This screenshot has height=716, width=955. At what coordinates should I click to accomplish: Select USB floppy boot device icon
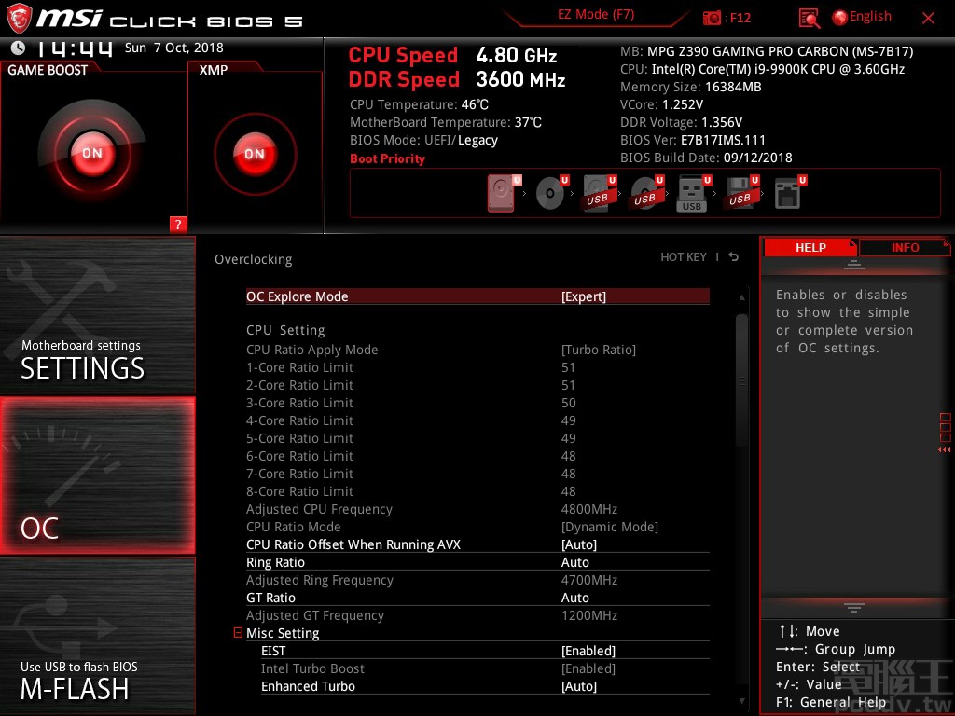pos(741,193)
